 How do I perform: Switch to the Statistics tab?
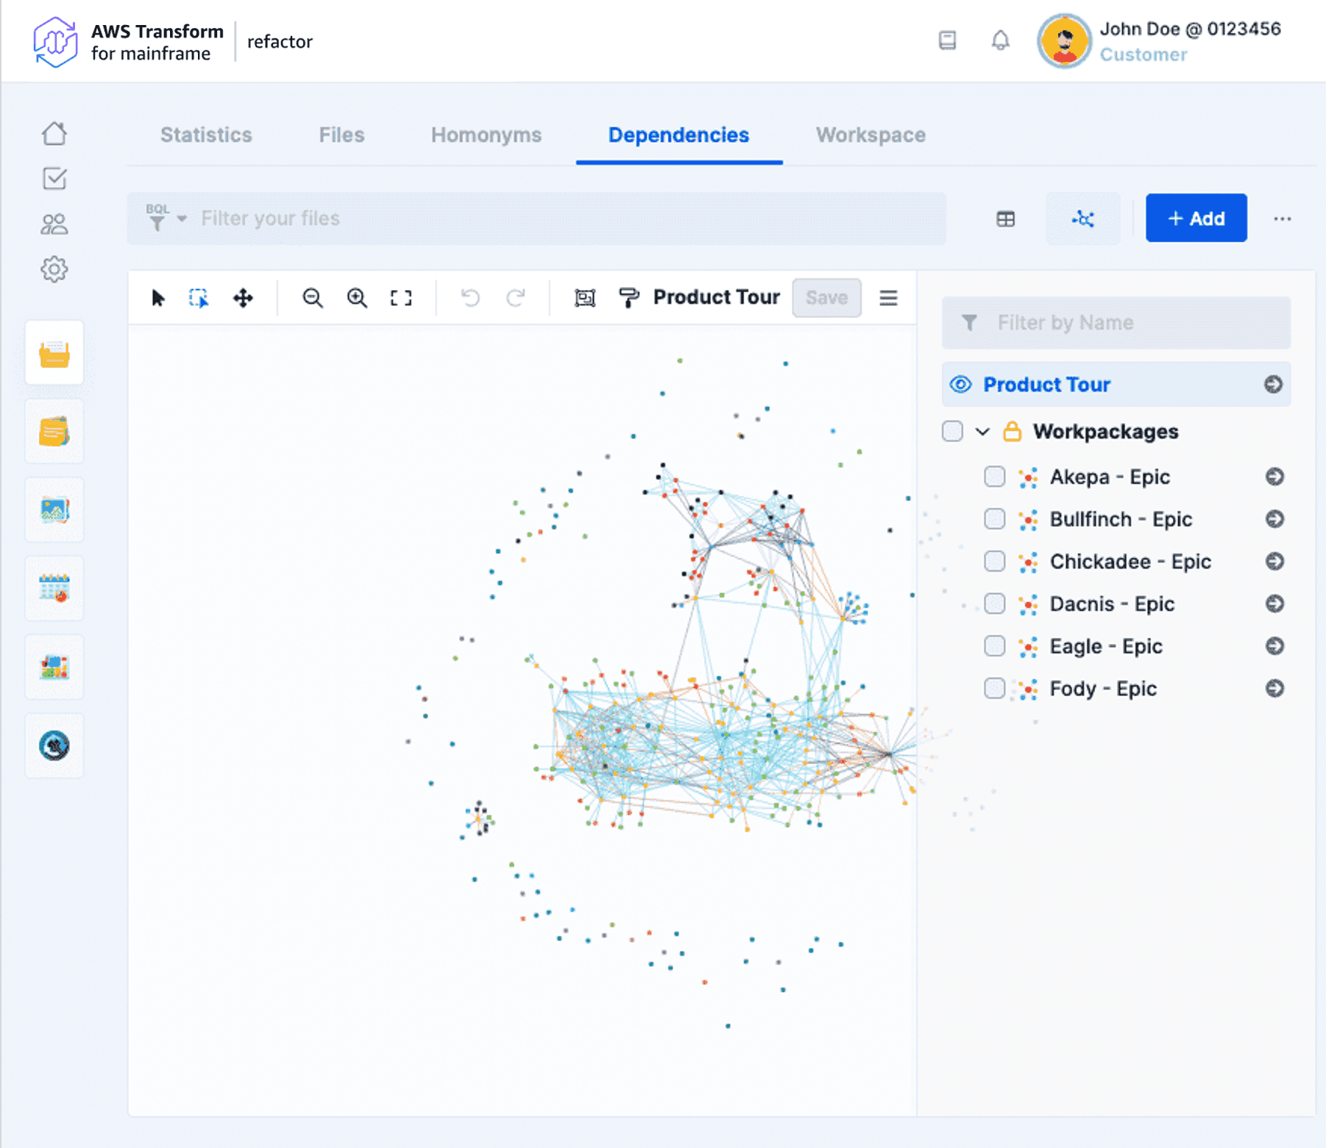point(206,135)
